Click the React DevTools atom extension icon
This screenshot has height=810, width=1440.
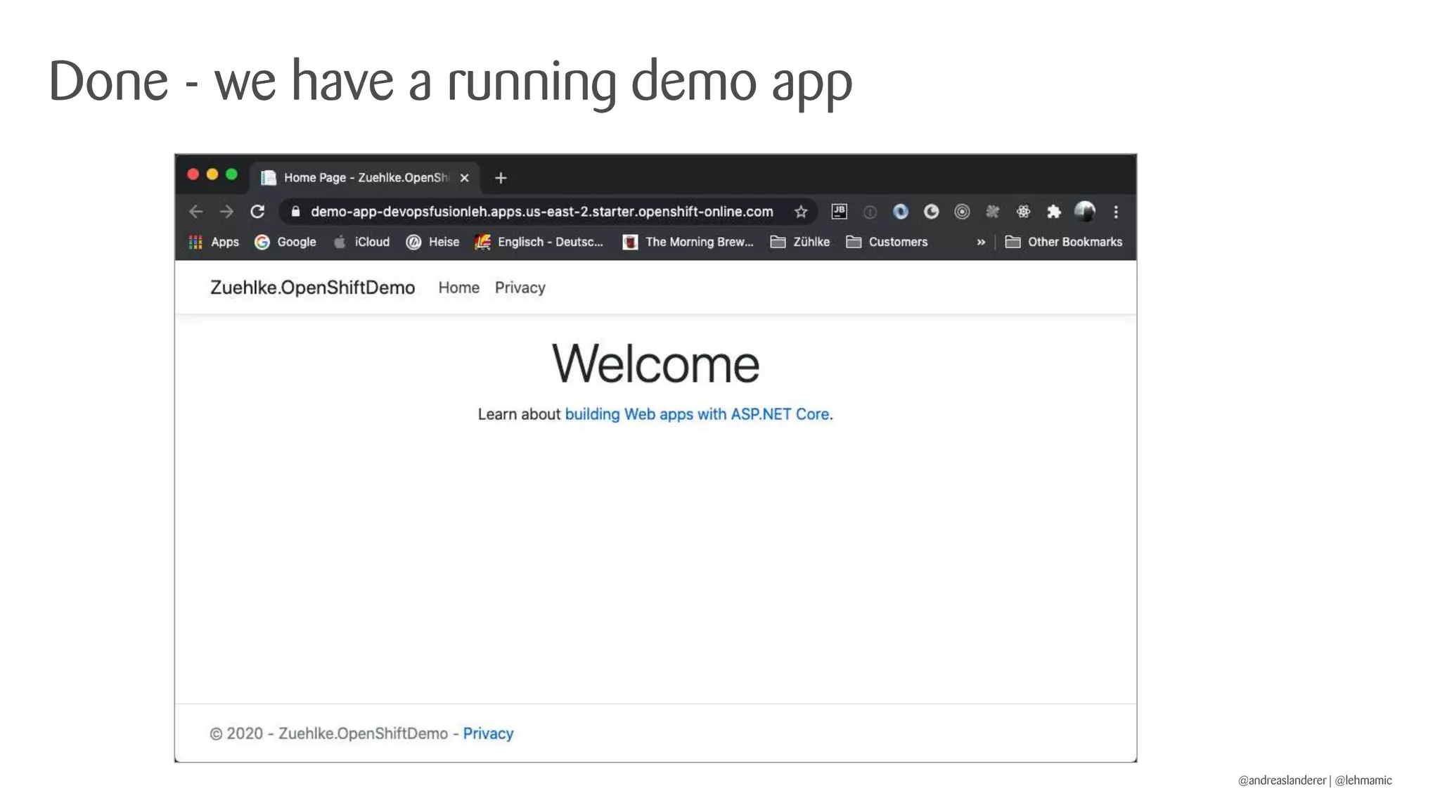(x=1023, y=212)
